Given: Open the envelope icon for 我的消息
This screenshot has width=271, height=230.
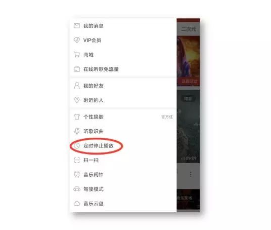Looking at the screenshot, I should coord(77,26).
